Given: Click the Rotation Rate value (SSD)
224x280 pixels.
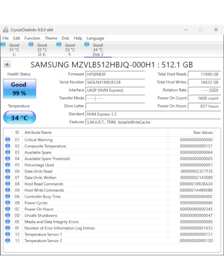Looking at the screenshot, I should click(x=204, y=90).
